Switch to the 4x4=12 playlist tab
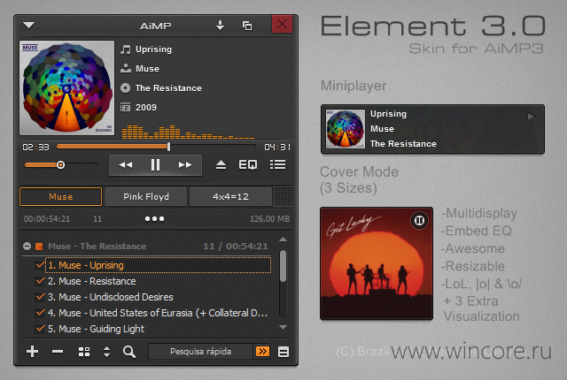The height and width of the screenshot is (380, 567). click(x=230, y=196)
